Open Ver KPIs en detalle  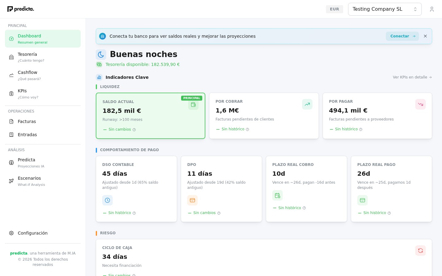[412, 77]
